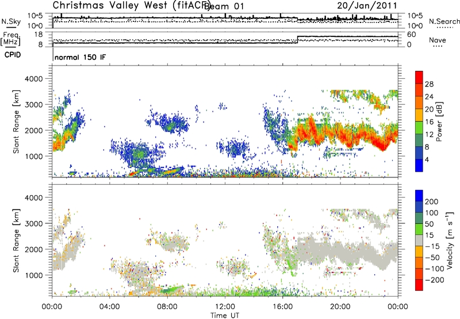Click the 'Time UT' axis title
This screenshot has height=319, width=460.
pos(225,315)
